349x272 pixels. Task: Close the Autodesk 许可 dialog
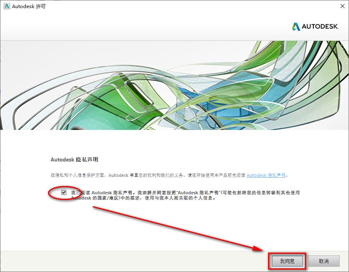point(343,6)
